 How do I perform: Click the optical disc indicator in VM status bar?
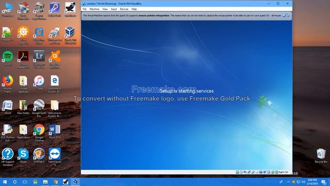[x=241, y=172]
